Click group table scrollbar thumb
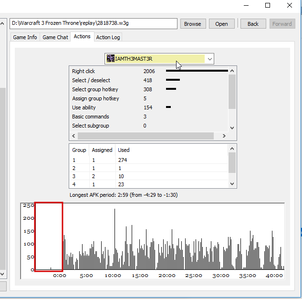This screenshot has width=302, height=299. tap(232, 163)
